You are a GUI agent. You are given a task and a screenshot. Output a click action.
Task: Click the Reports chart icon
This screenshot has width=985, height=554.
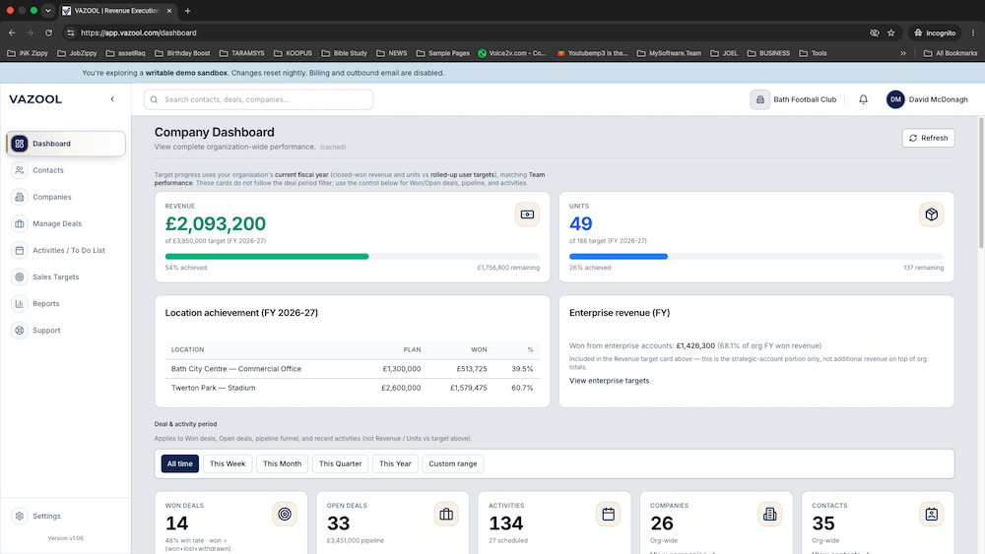pos(20,304)
